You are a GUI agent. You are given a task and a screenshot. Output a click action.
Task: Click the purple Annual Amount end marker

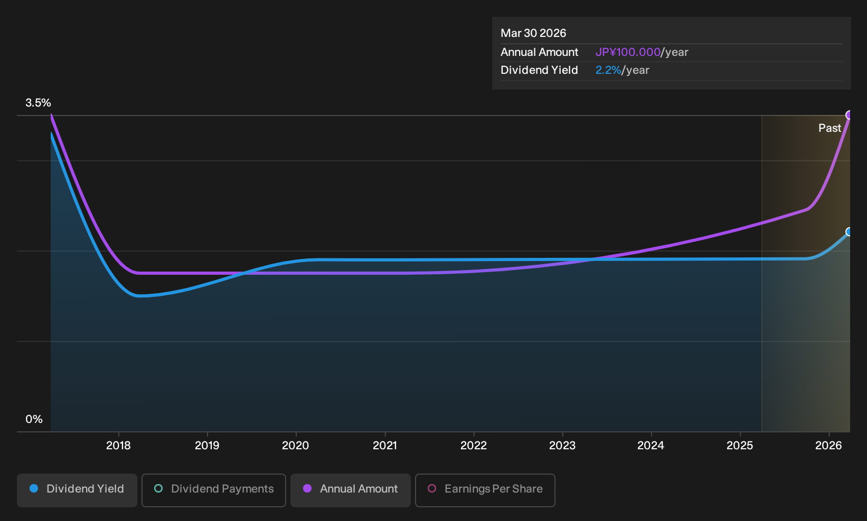tap(849, 115)
